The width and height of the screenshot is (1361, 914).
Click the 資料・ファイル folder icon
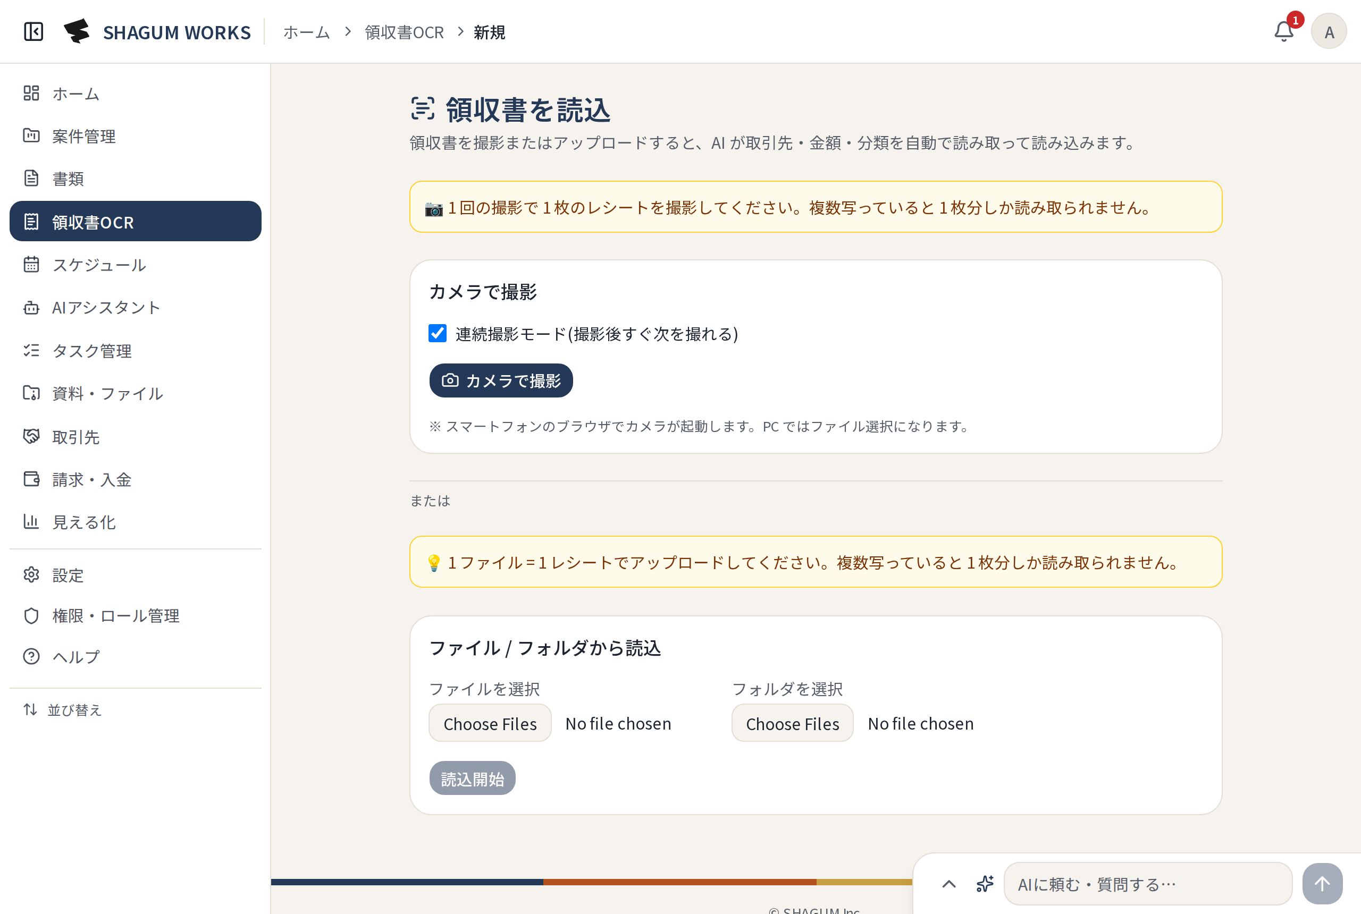pos(31,393)
